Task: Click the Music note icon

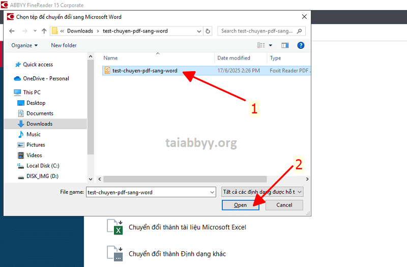Action: 21,134
